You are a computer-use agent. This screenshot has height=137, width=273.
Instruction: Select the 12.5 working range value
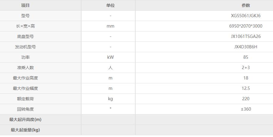pyautogui.click(x=246, y=88)
